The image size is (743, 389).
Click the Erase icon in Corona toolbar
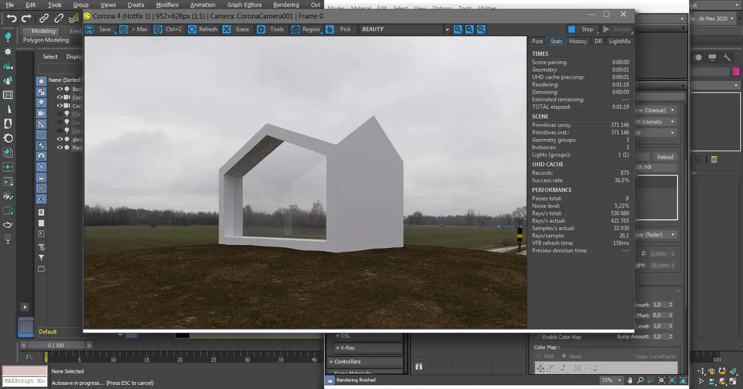pyautogui.click(x=227, y=29)
